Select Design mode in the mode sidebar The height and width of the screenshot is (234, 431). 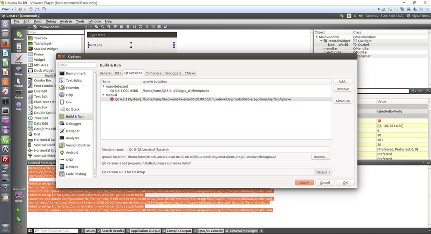click(x=19, y=59)
